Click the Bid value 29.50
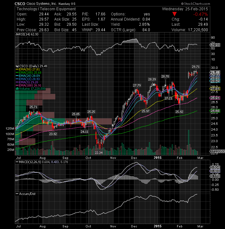Image resolution: width=225 pixels, height=229 pixels. point(71,24)
